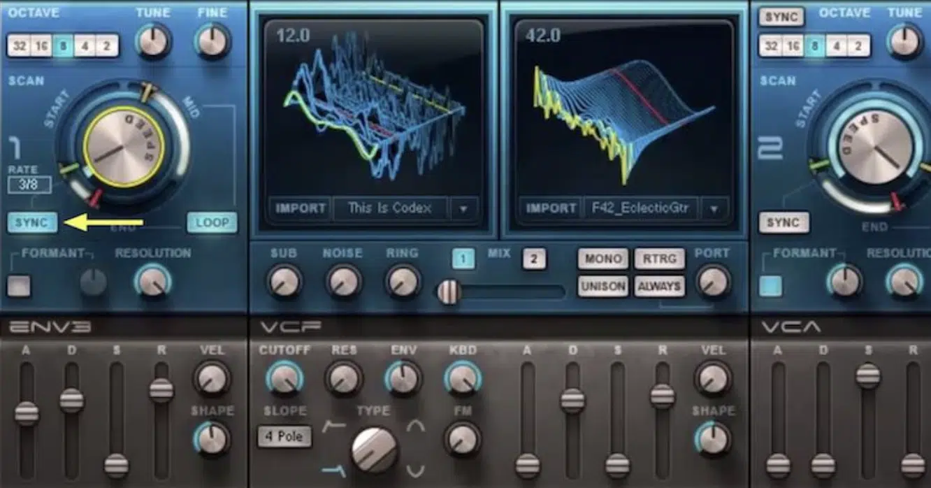Choose octave 2 on oscillator 1
931x488 pixels.
pos(107,46)
